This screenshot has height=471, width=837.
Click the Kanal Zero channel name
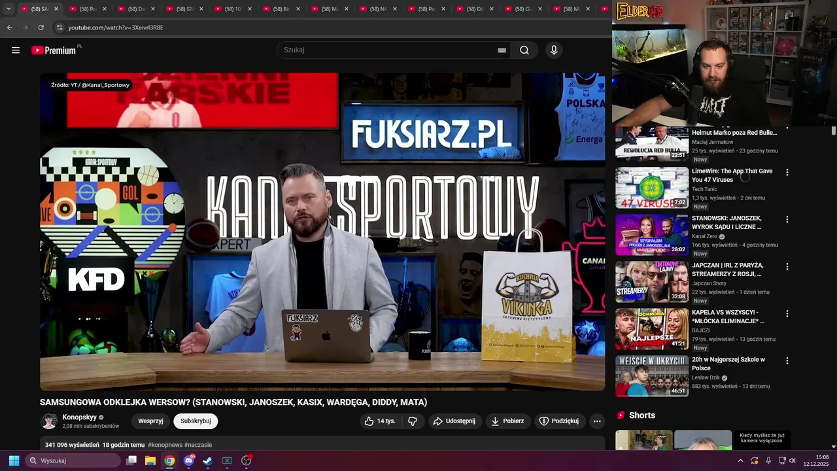[705, 236]
